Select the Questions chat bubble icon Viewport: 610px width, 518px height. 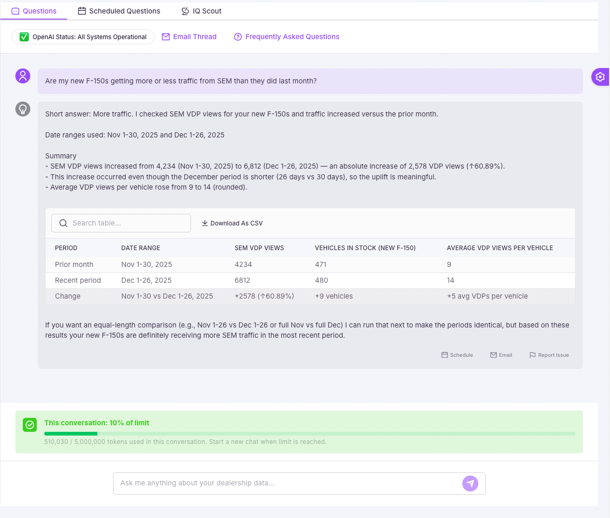(x=16, y=11)
